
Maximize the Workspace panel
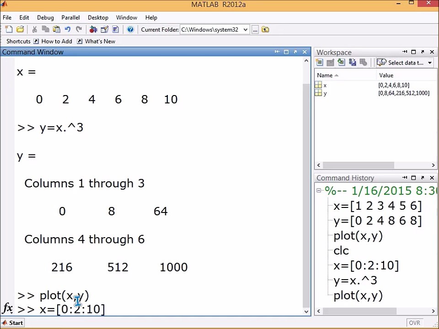click(413, 52)
